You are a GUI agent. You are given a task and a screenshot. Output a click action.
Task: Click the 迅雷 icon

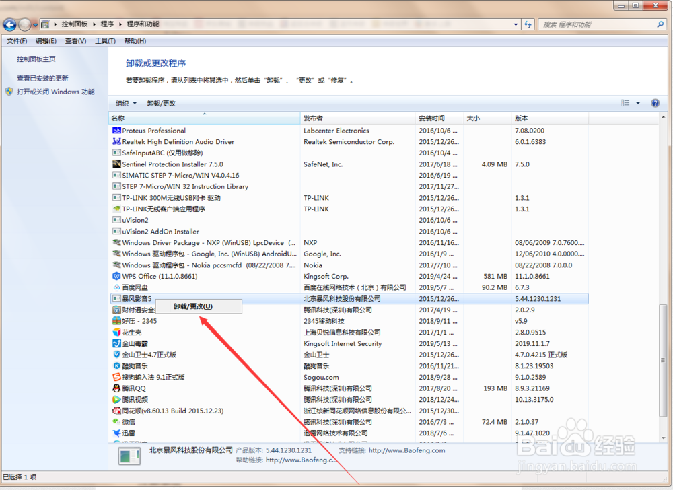[116, 433]
